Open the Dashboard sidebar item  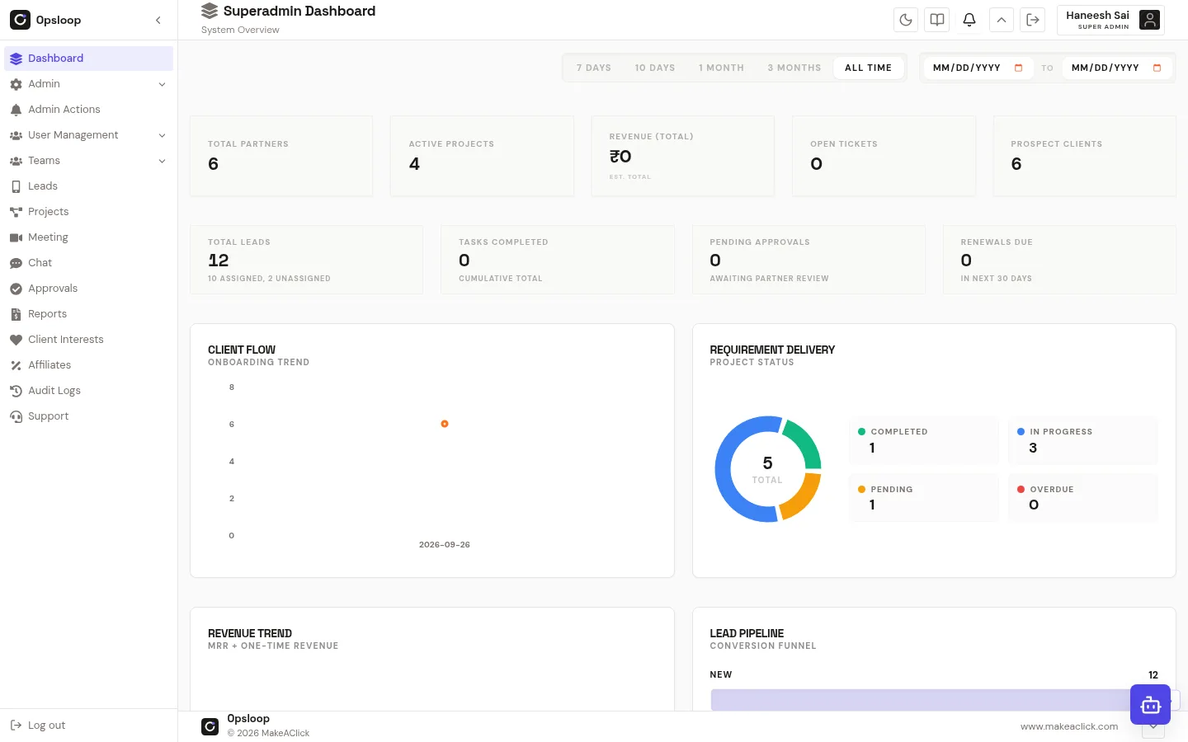(x=89, y=59)
